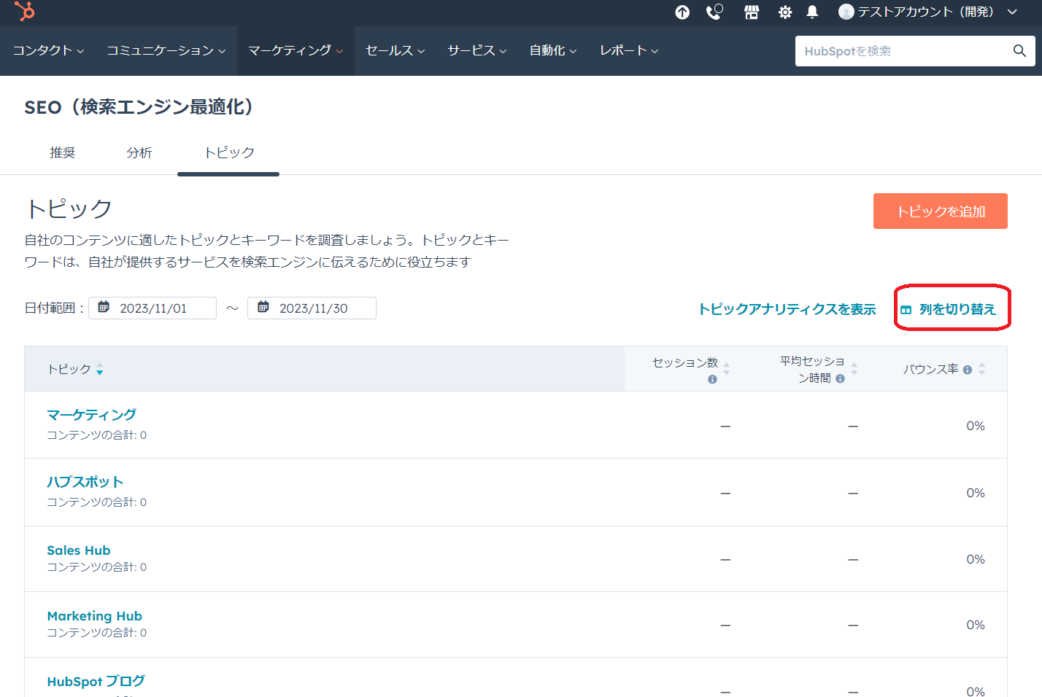Click the 日付範囲 label

click(54, 308)
